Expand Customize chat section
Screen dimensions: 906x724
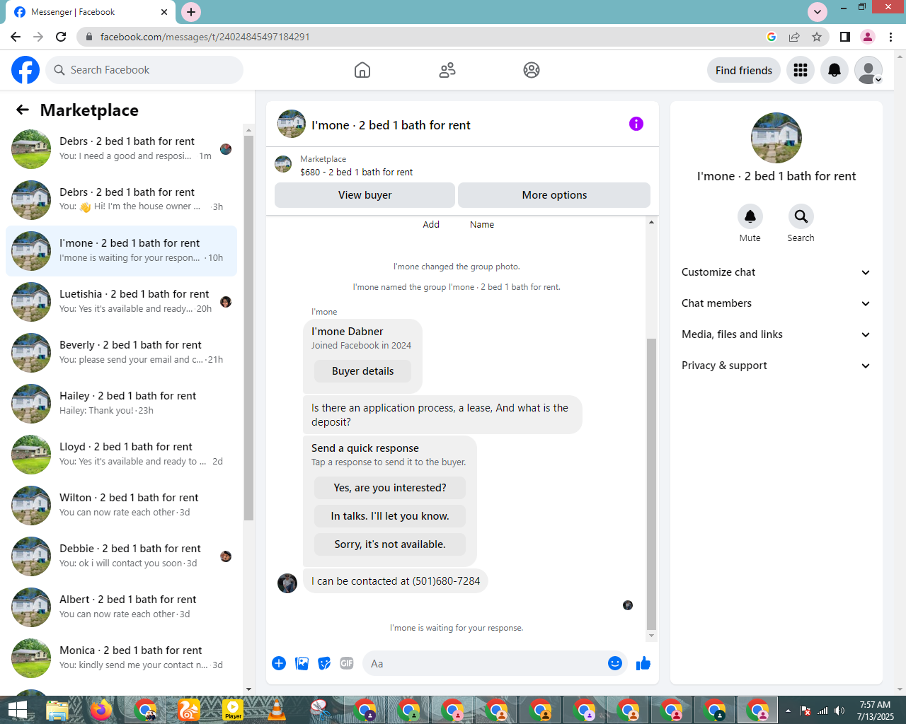coord(776,272)
